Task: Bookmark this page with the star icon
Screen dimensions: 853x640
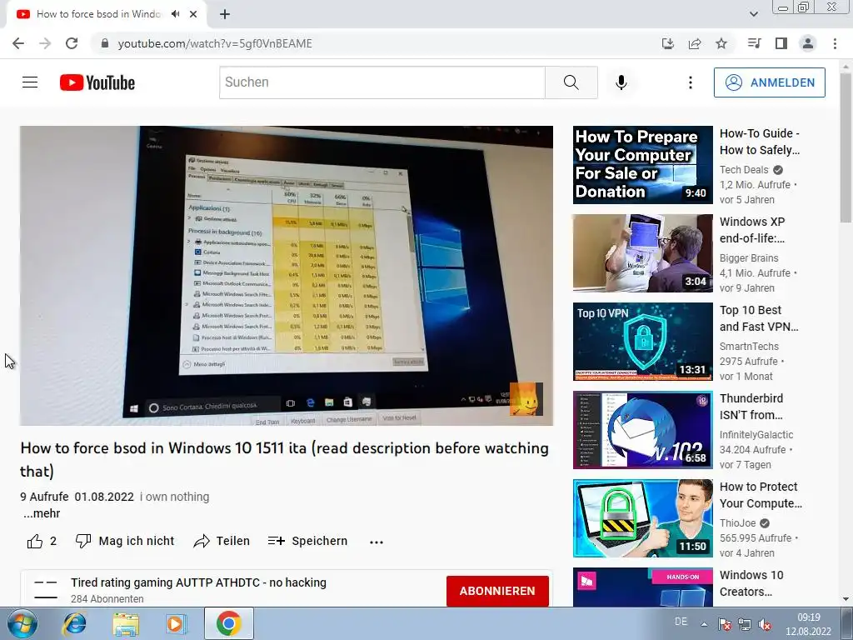Action: pyautogui.click(x=721, y=43)
